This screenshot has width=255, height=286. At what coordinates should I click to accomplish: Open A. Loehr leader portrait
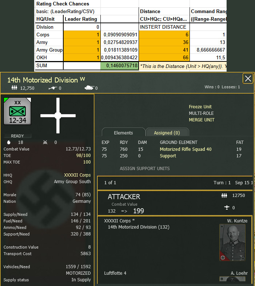pyautogui.click(x=232, y=279)
